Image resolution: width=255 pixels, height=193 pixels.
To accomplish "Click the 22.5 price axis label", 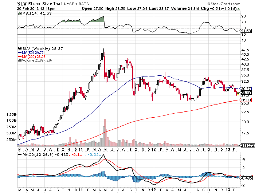I will pyautogui.click(x=245, y=112).
